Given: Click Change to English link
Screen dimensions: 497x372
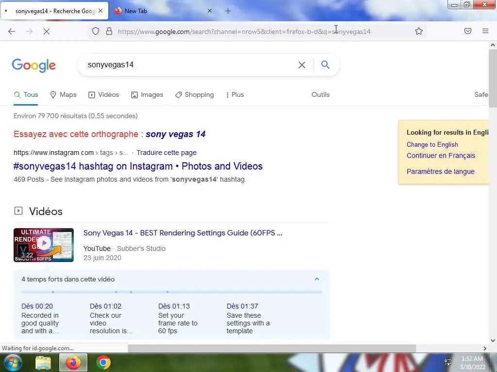Looking at the screenshot, I should point(432,144).
